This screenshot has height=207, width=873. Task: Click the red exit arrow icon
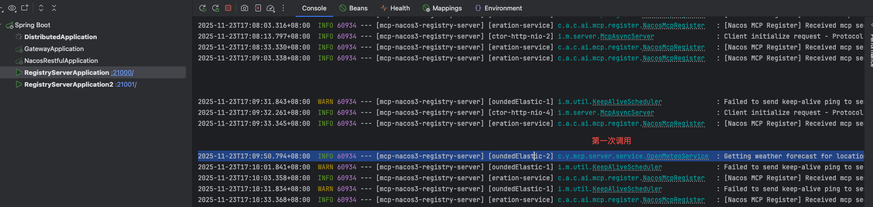(257, 8)
